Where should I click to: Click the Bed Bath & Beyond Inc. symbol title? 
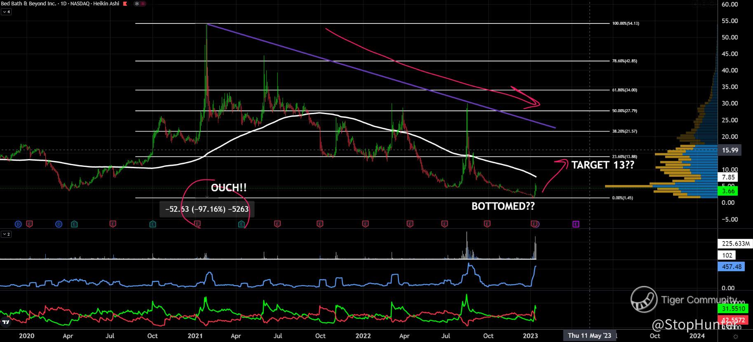tap(28, 4)
